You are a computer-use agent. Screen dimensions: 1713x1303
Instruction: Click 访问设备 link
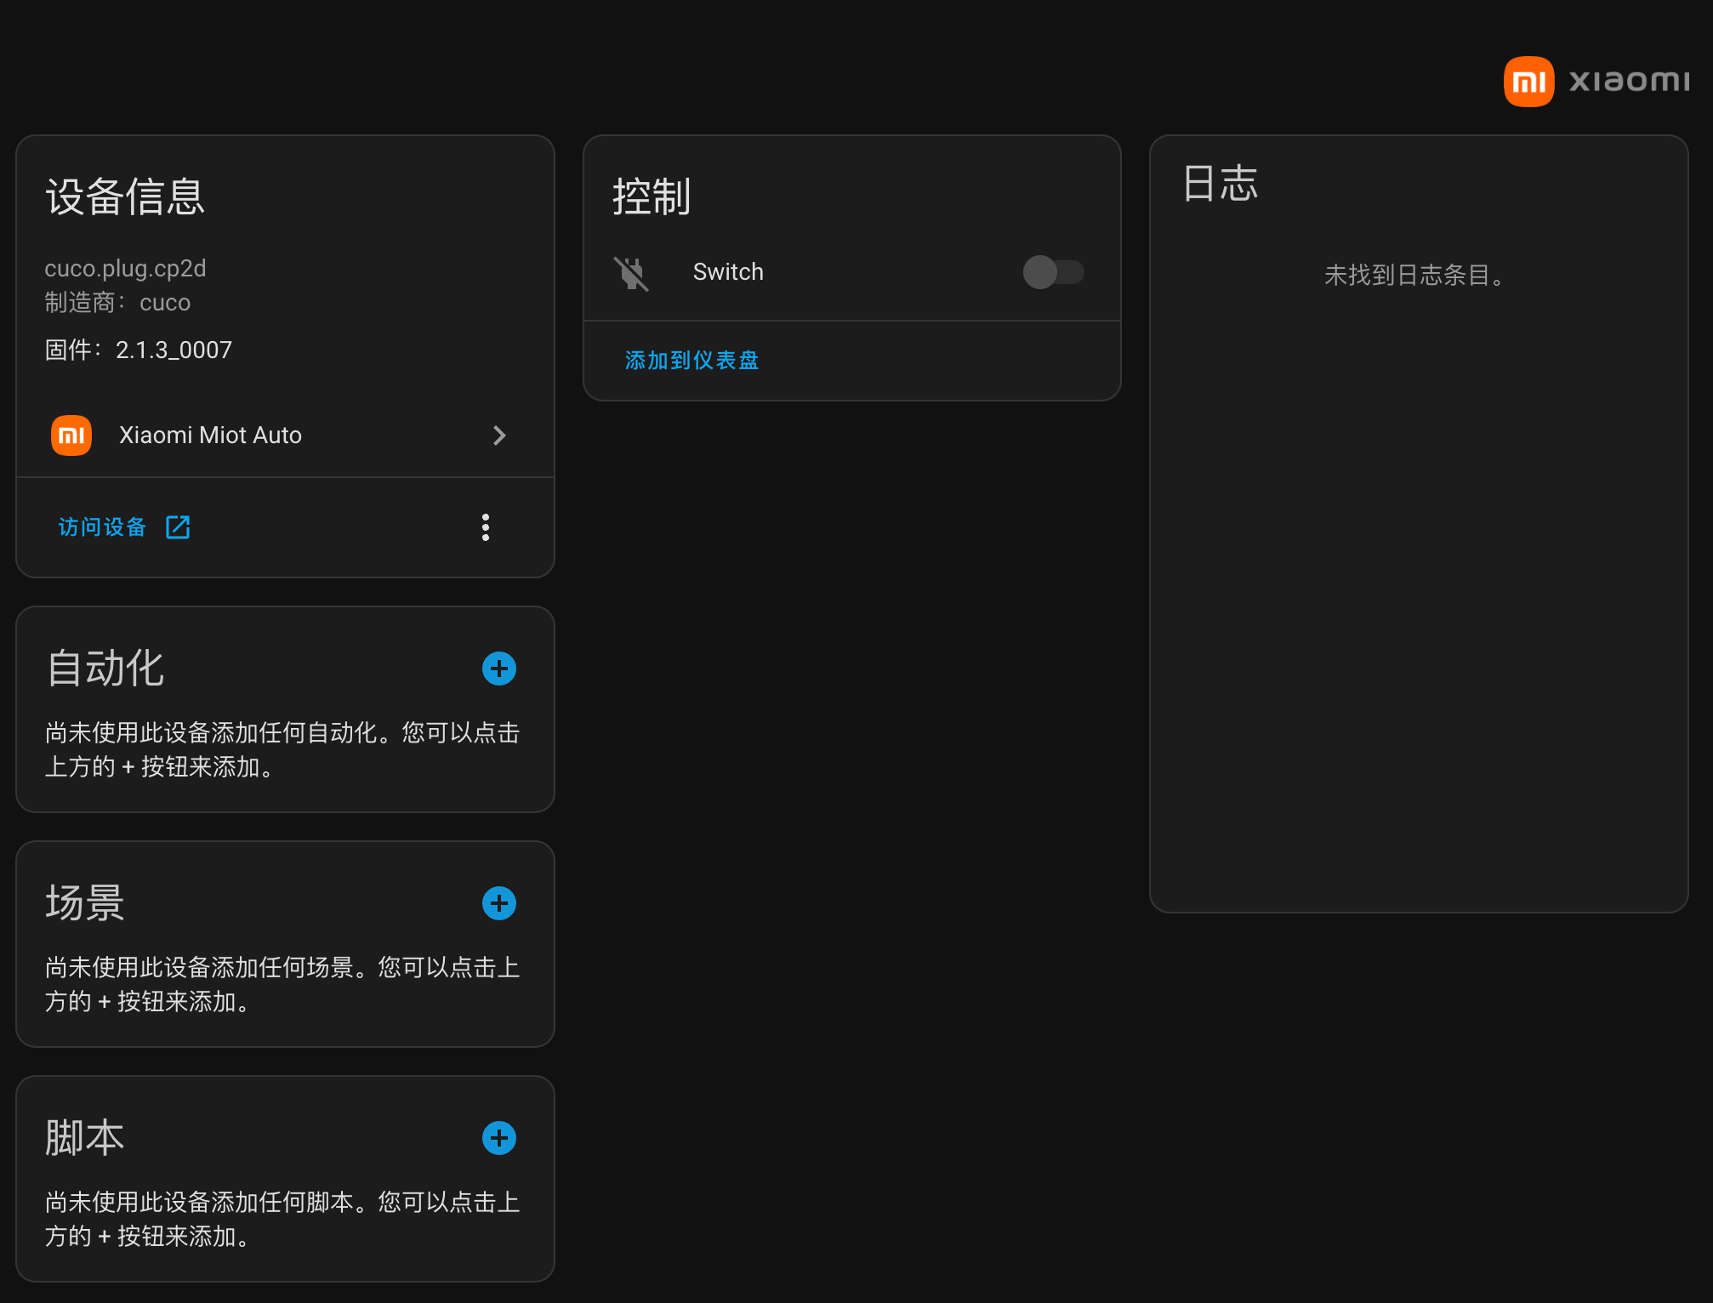(x=102, y=527)
